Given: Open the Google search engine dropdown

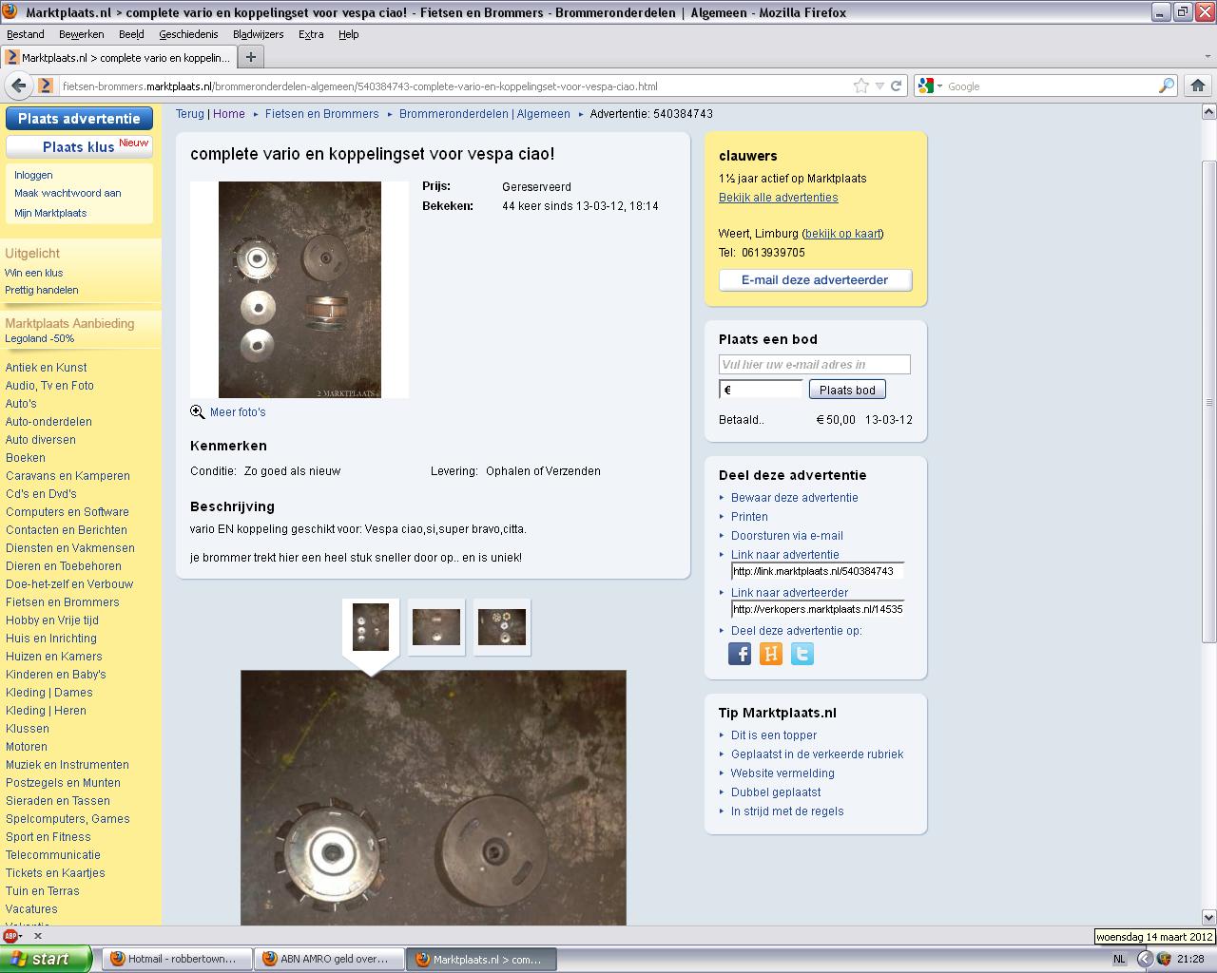Looking at the screenshot, I should [x=932, y=86].
